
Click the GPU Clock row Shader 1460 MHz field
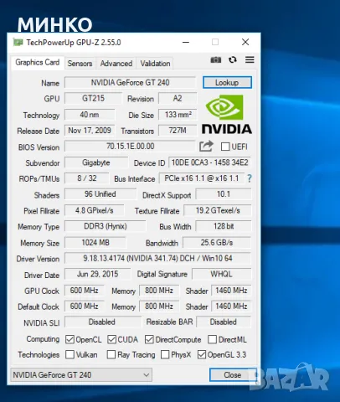click(231, 291)
